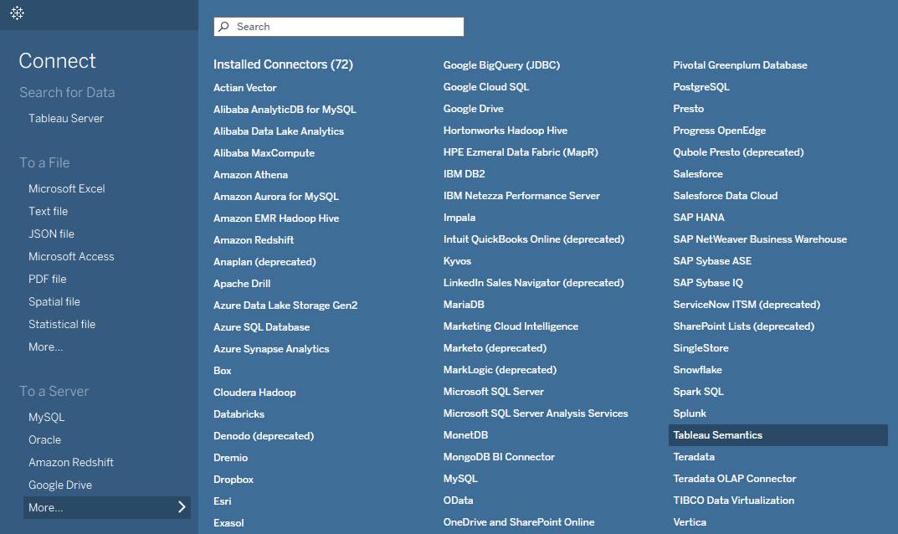Screen dimensions: 898x534
Task: Select Alibaba Data Lake Analytics
Action: (279, 131)
